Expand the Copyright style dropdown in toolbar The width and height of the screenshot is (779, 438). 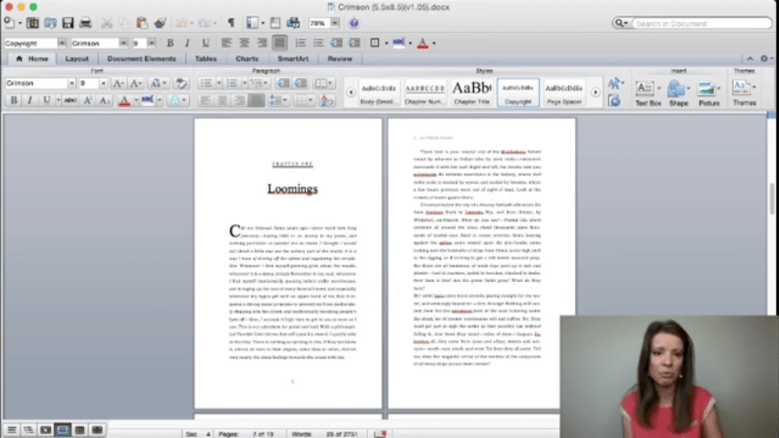point(62,43)
